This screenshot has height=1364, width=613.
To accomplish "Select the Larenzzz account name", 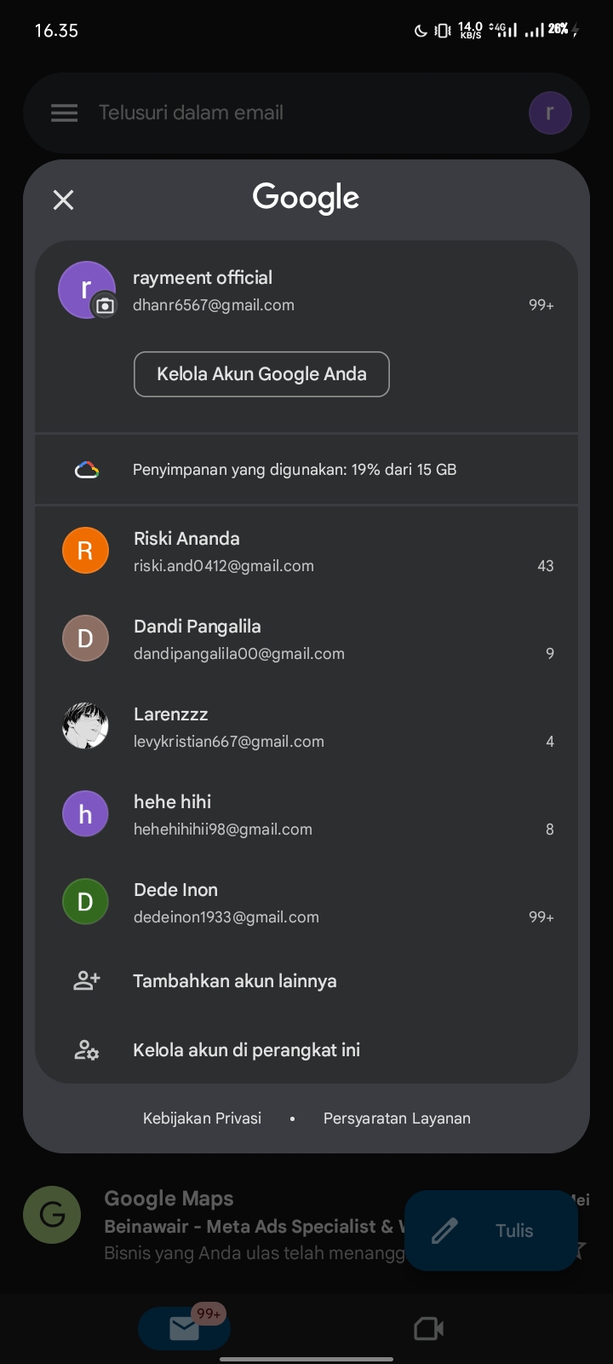I will pyautogui.click(x=171, y=714).
